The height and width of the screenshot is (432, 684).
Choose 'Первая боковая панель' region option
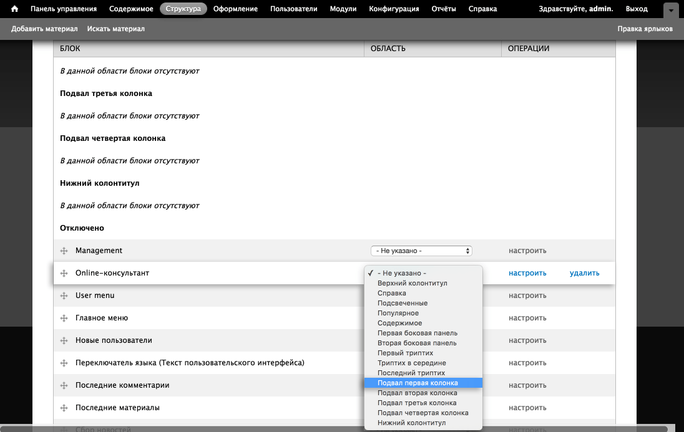(x=424, y=333)
